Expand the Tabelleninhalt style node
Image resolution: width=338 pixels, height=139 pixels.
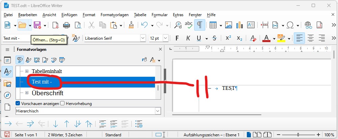27,71
